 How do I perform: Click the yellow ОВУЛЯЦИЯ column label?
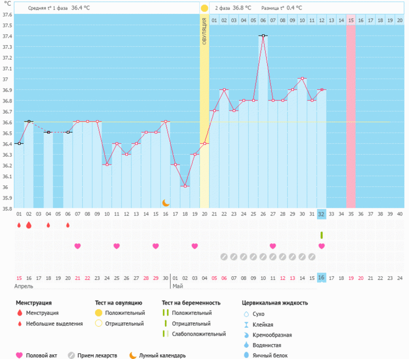tap(204, 32)
